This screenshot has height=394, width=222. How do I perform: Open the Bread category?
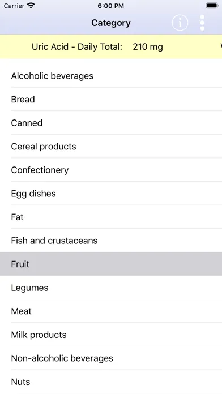[111, 99]
